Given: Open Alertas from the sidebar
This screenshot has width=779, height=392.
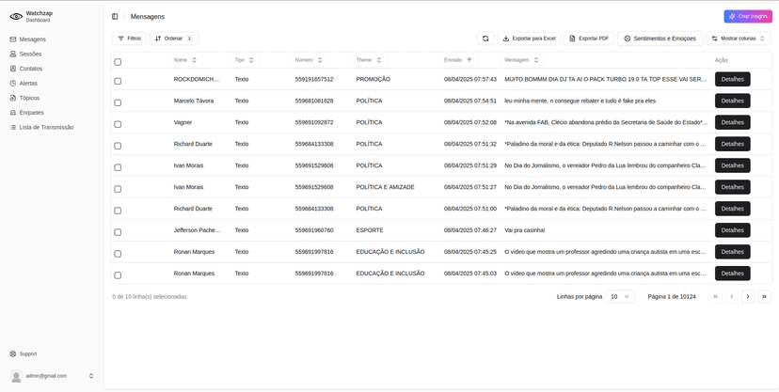Looking at the screenshot, I should 28,83.
